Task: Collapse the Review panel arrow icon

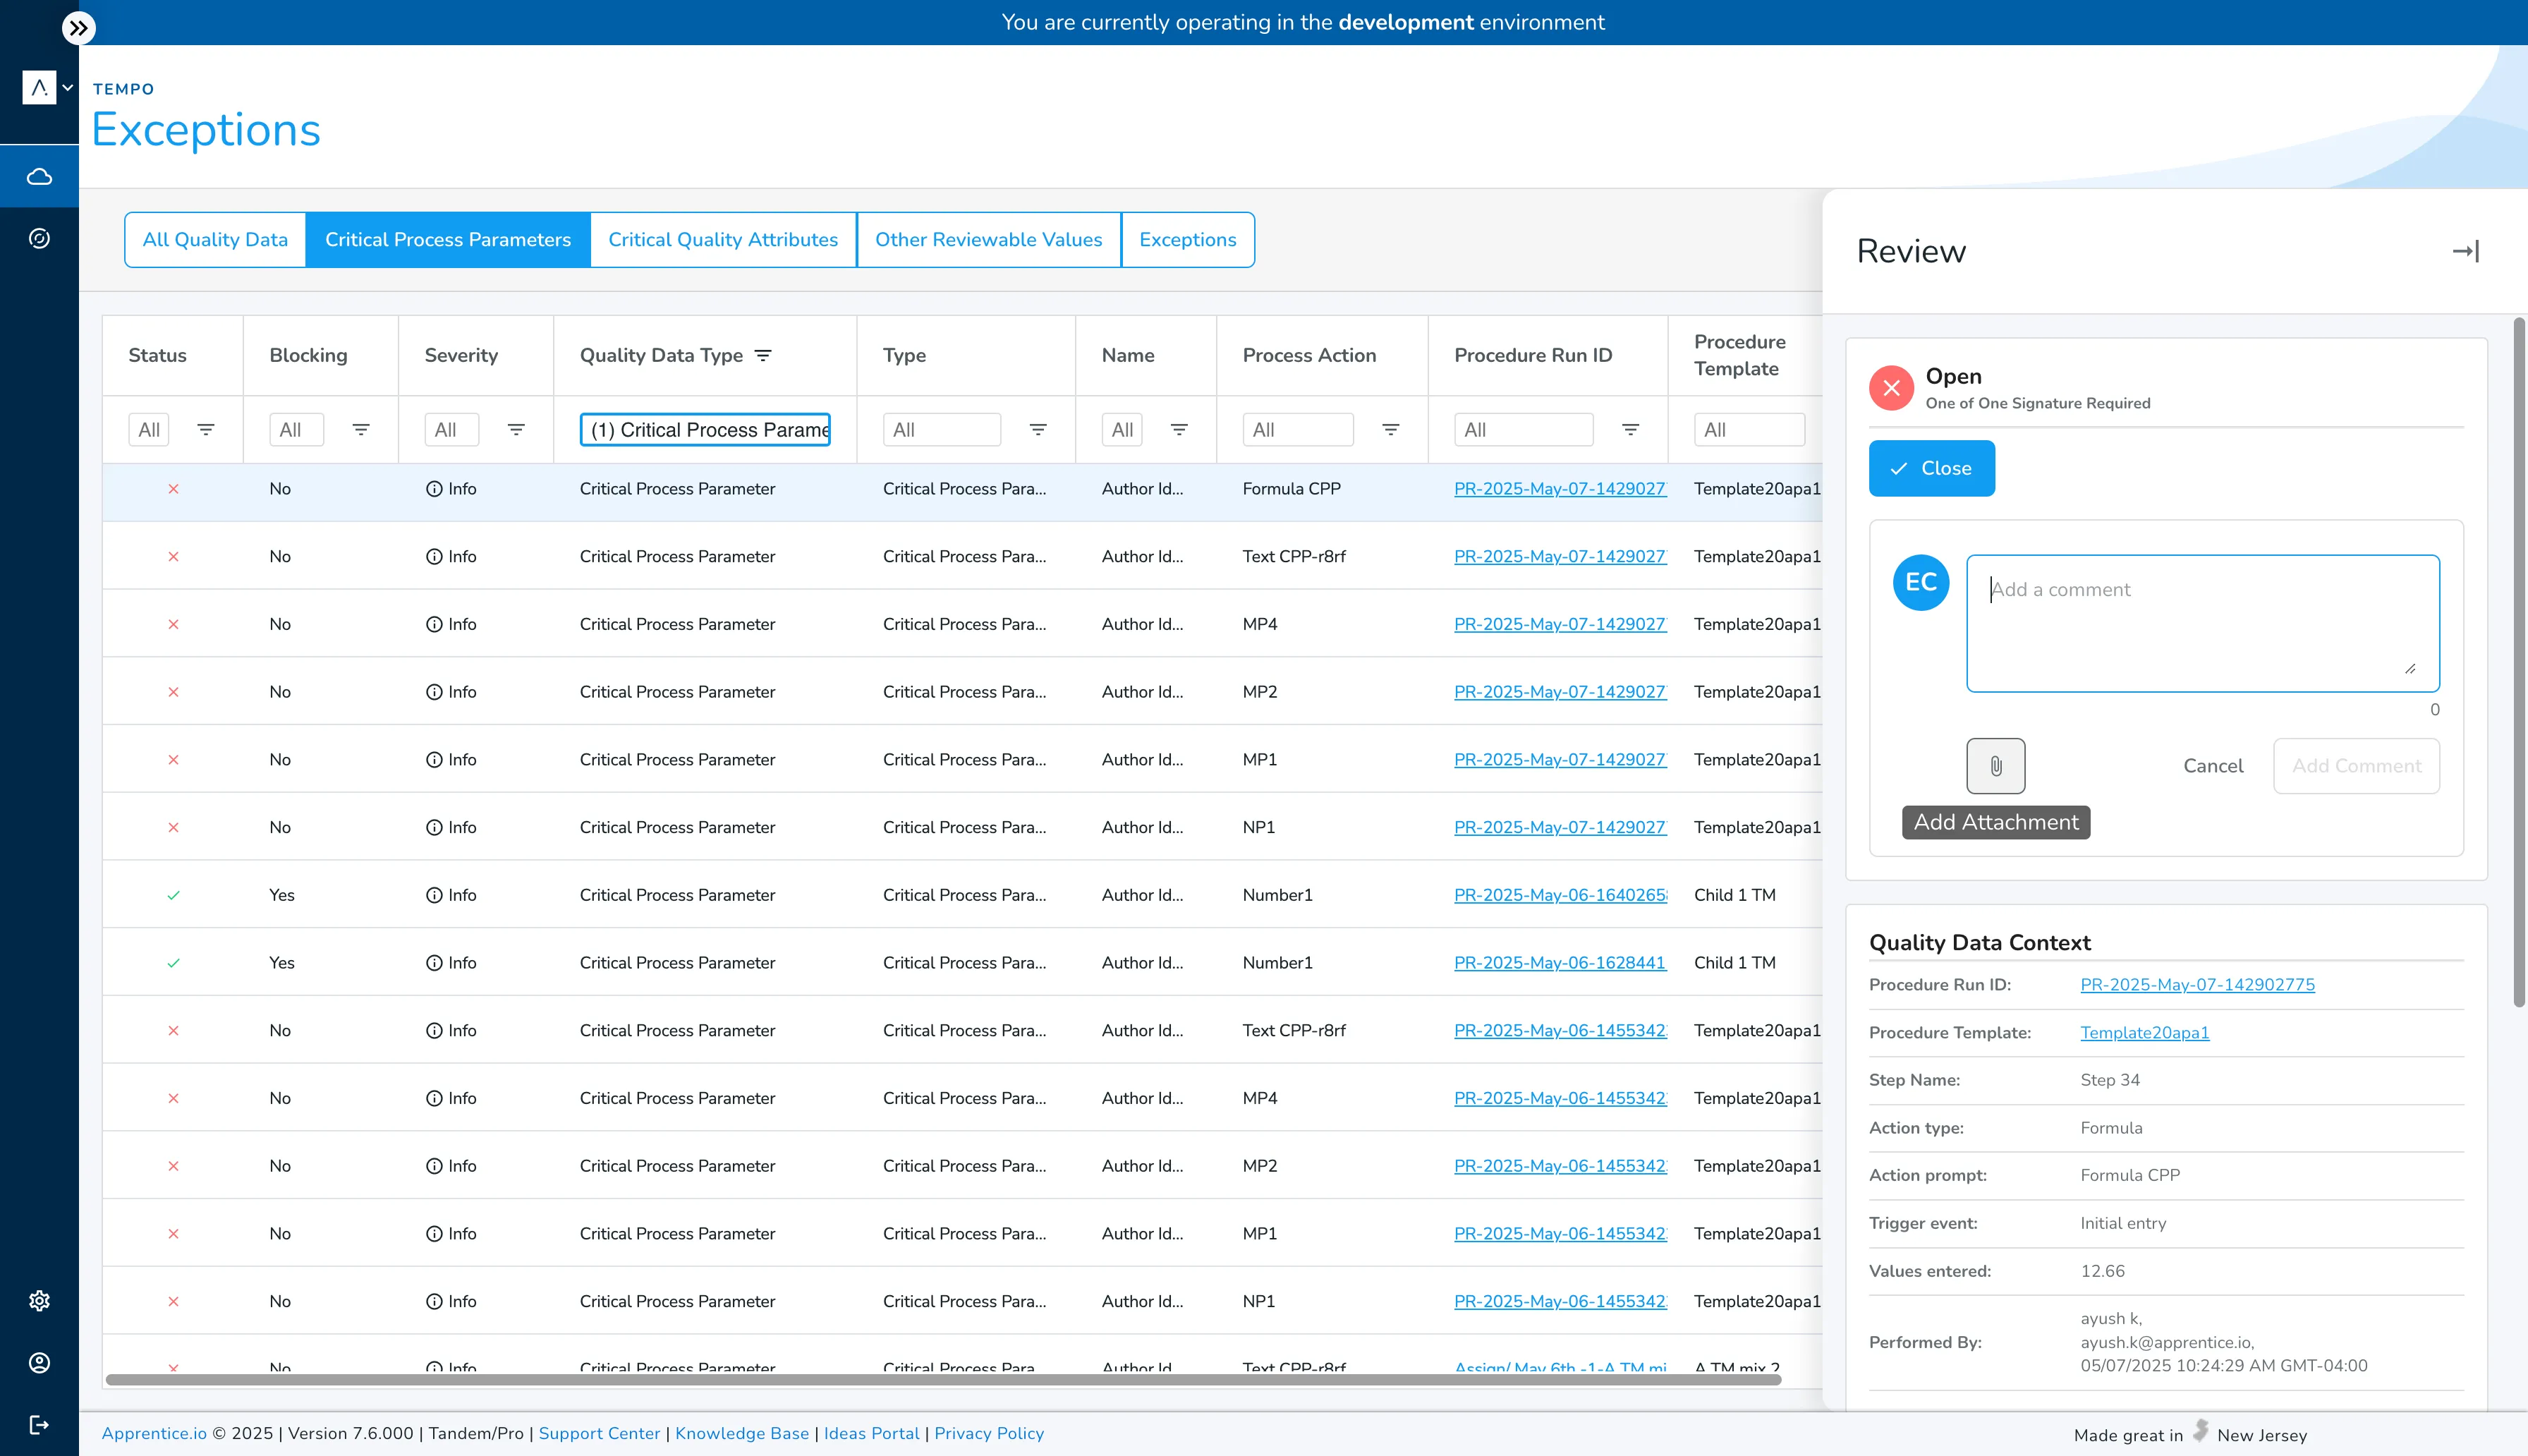Action: pos(2465,251)
